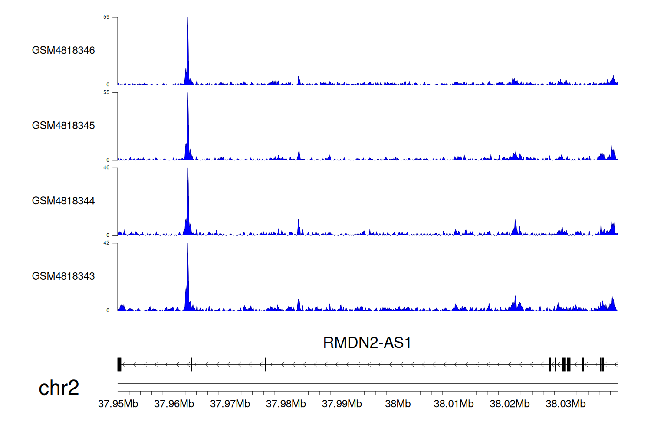Select the 38.03Mb position label
This screenshot has height=425, width=651.
click(566, 404)
